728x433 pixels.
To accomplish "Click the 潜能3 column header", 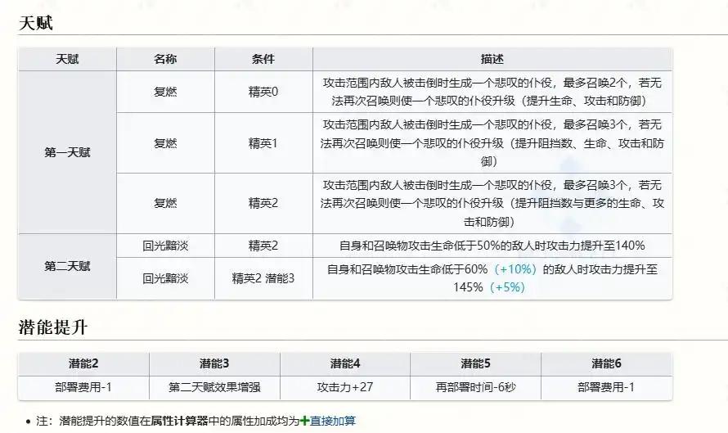I will pos(214,364).
